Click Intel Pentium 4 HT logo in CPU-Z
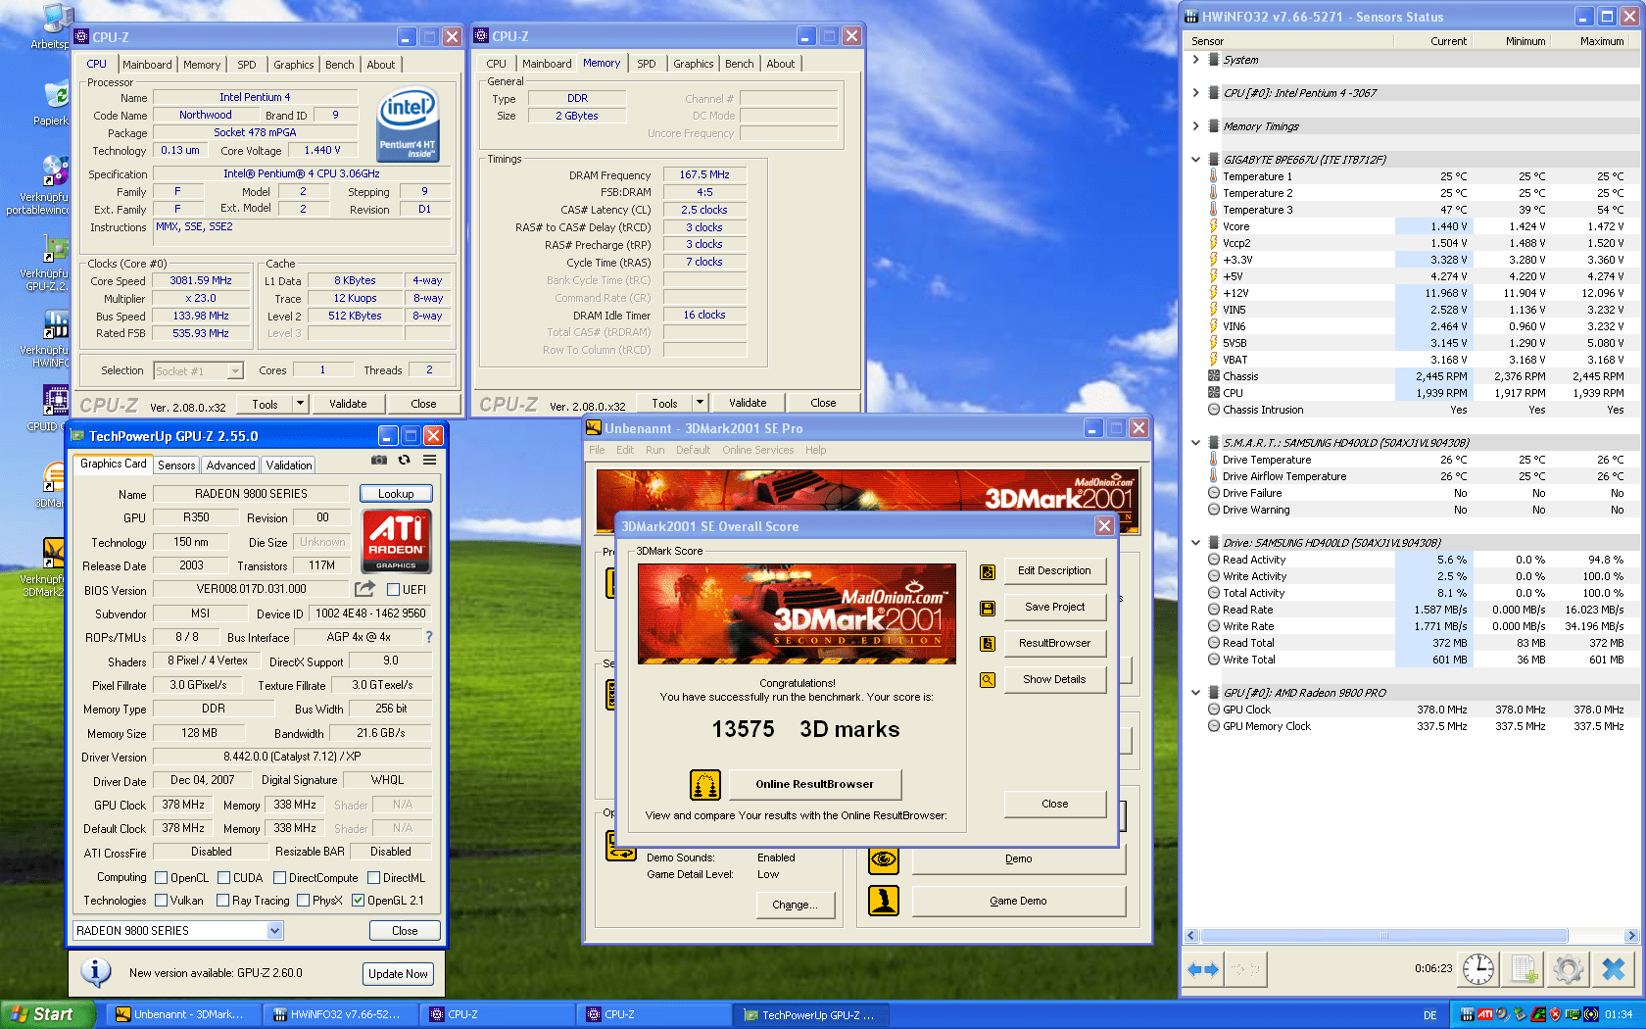This screenshot has width=1646, height=1029. click(408, 125)
